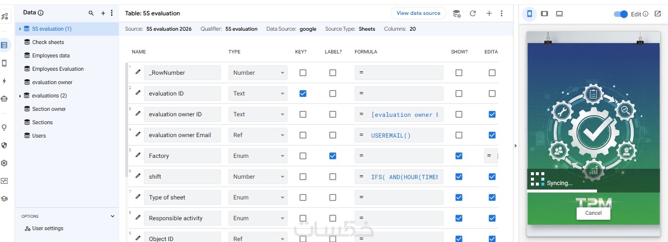Toggle the Edit switch in preview pane
The image size is (668, 242).
621,14
